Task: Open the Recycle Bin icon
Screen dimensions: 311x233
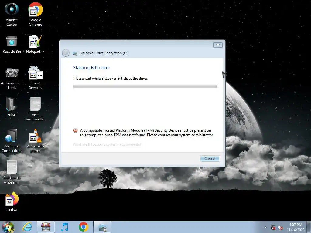Action: (12, 44)
